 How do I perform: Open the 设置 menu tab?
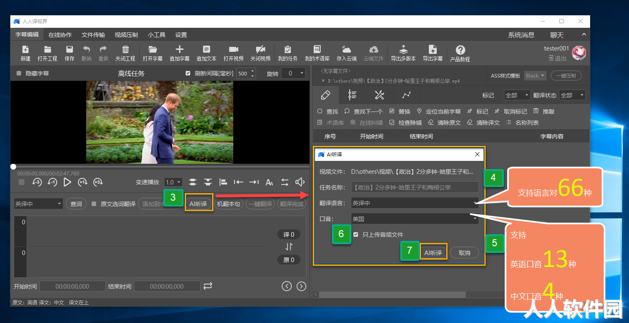(x=181, y=35)
